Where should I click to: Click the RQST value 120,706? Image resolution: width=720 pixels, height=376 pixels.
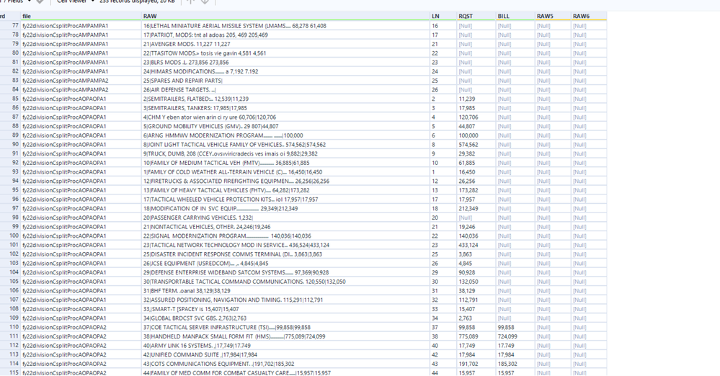(476, 117)
